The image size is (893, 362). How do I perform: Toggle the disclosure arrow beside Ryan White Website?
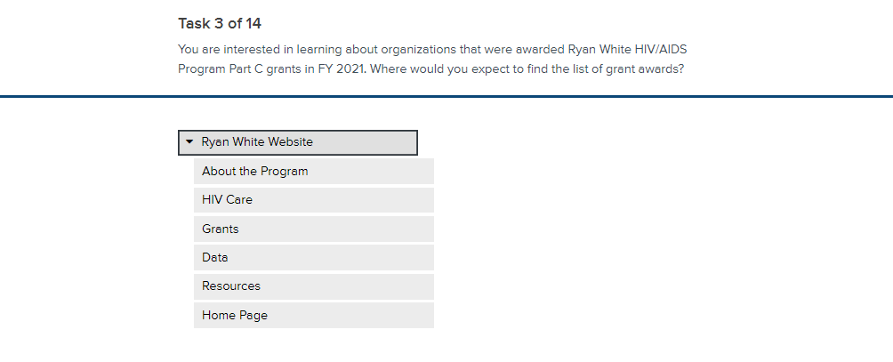(x=189, y=142)
